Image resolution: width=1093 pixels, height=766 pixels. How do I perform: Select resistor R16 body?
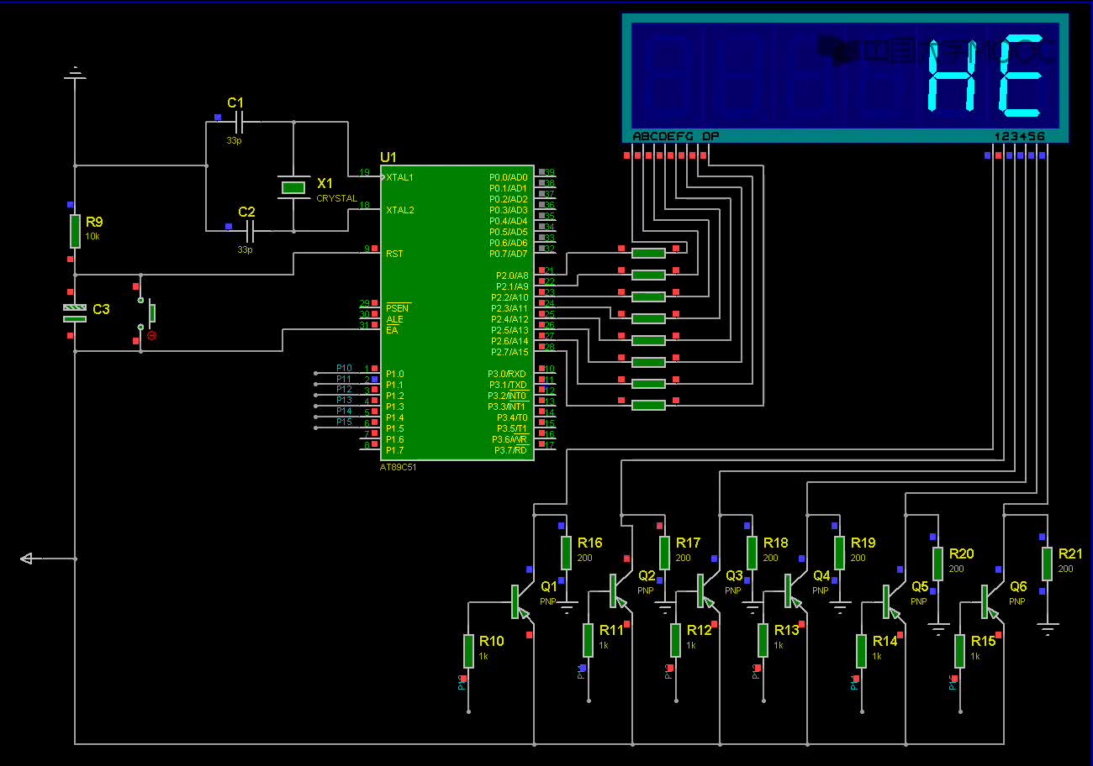click(x=566, y=553)
